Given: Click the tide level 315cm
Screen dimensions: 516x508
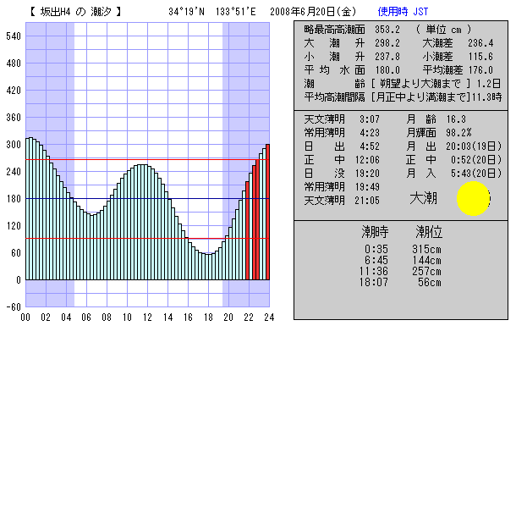Looking at the screenshot, I should [426, 249].
